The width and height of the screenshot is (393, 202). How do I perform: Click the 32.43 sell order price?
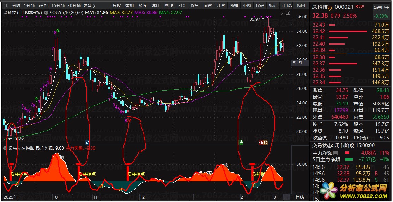pyautogui.click(x=319, y=25)
